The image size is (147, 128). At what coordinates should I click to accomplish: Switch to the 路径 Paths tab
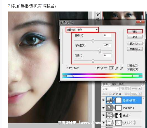[122, 84]
